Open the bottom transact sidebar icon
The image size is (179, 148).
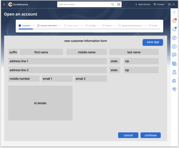pyautogui.click(x=174, y=89)
